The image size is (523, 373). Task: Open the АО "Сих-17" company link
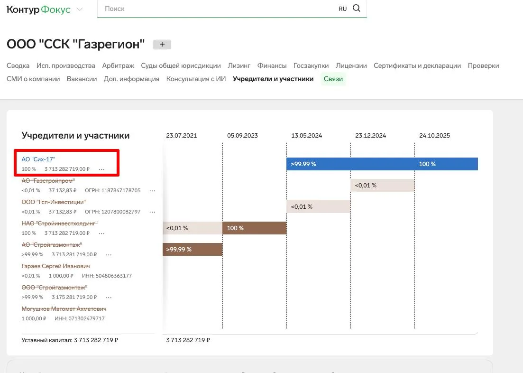pos(38,159)
